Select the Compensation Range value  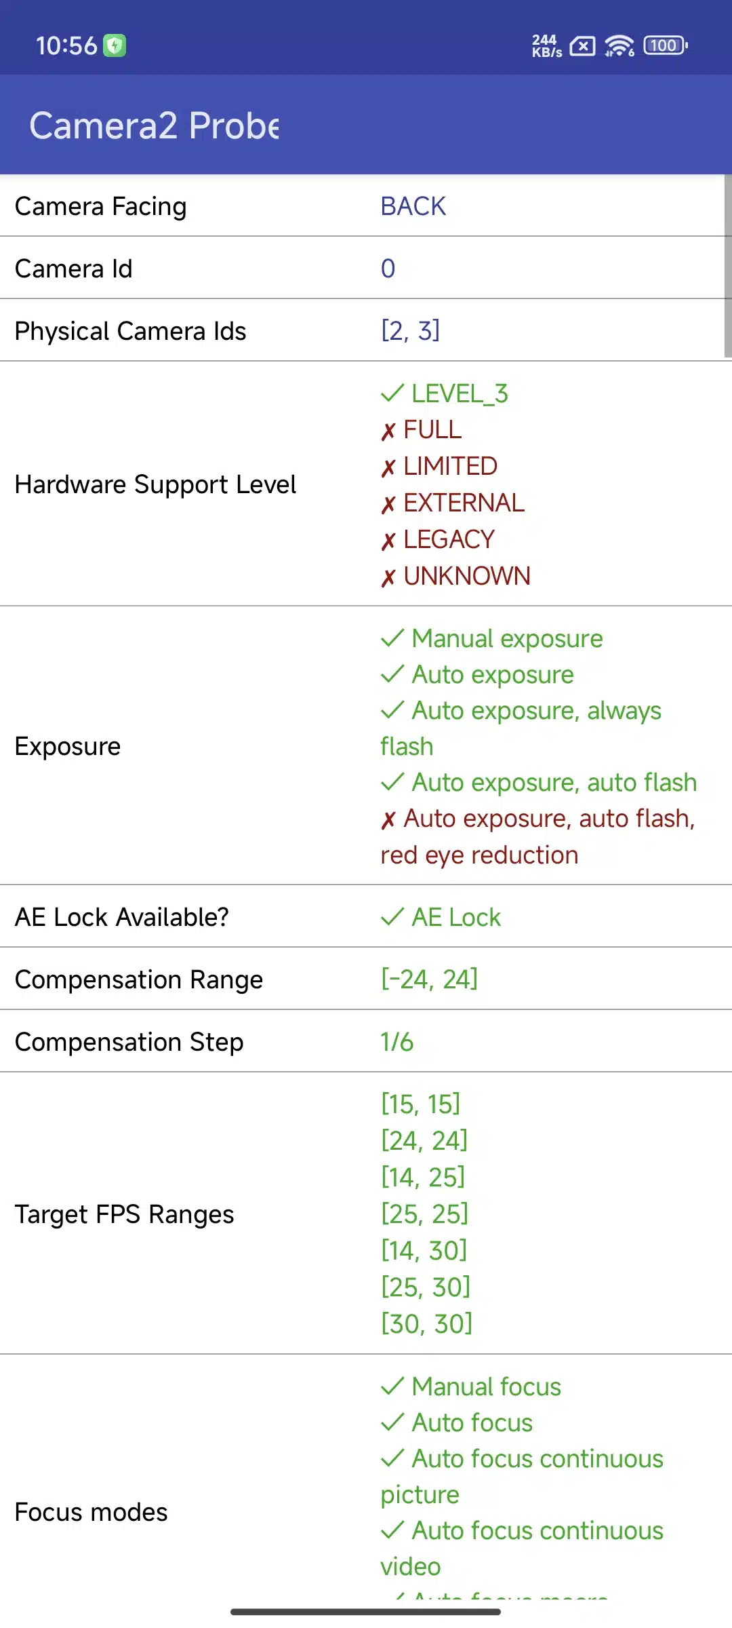click(x=430, y=979)
